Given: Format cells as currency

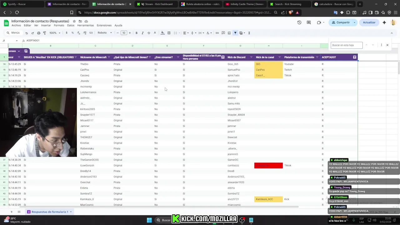Looking at the screenshot, I should 67,33.
